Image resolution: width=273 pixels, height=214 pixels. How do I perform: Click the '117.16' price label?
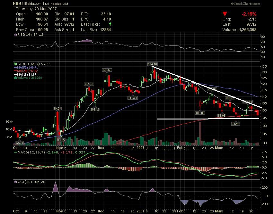(89, 84)
